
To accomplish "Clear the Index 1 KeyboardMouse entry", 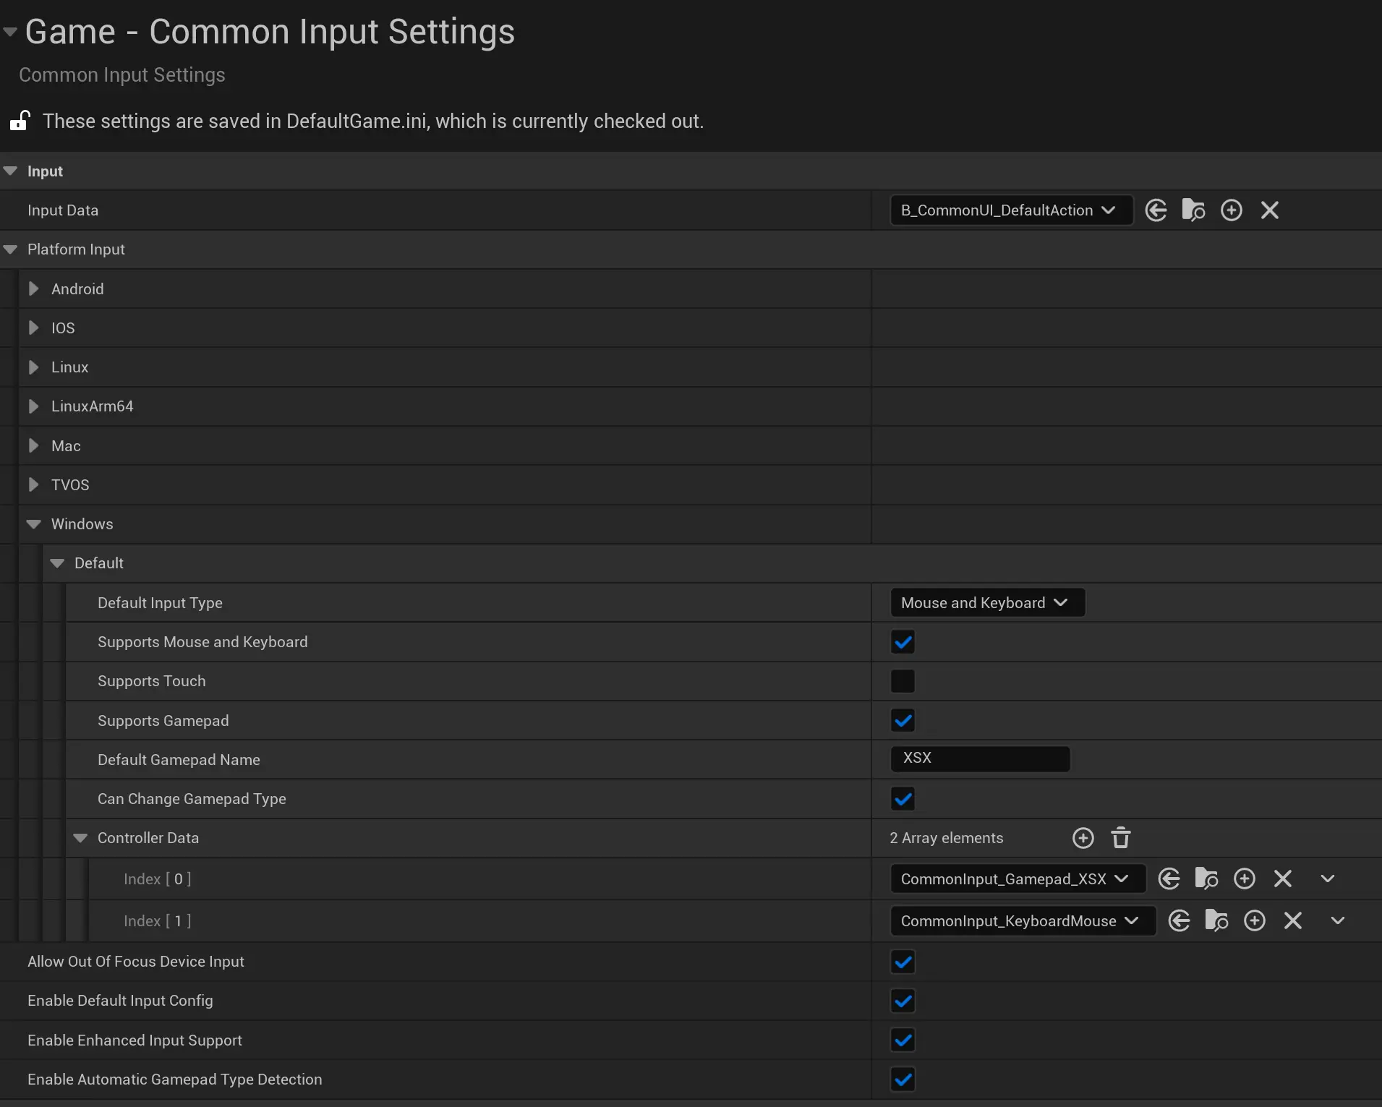I will click(1292, 920).
